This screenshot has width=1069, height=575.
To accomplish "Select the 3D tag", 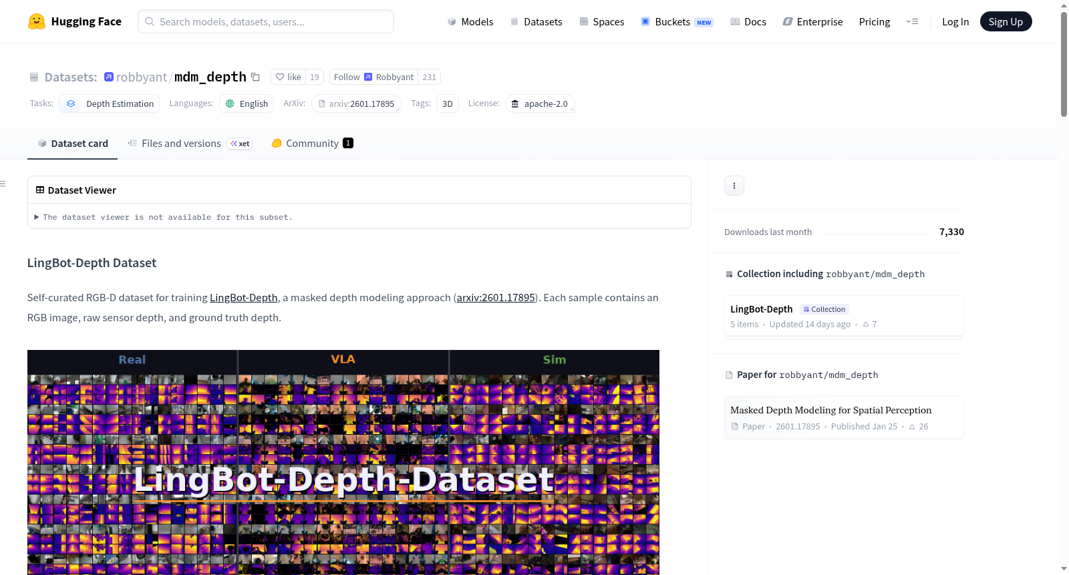I will click(x=448, y=104).
